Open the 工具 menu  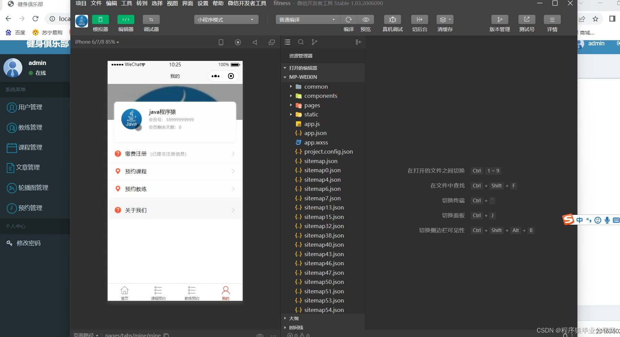127,3
